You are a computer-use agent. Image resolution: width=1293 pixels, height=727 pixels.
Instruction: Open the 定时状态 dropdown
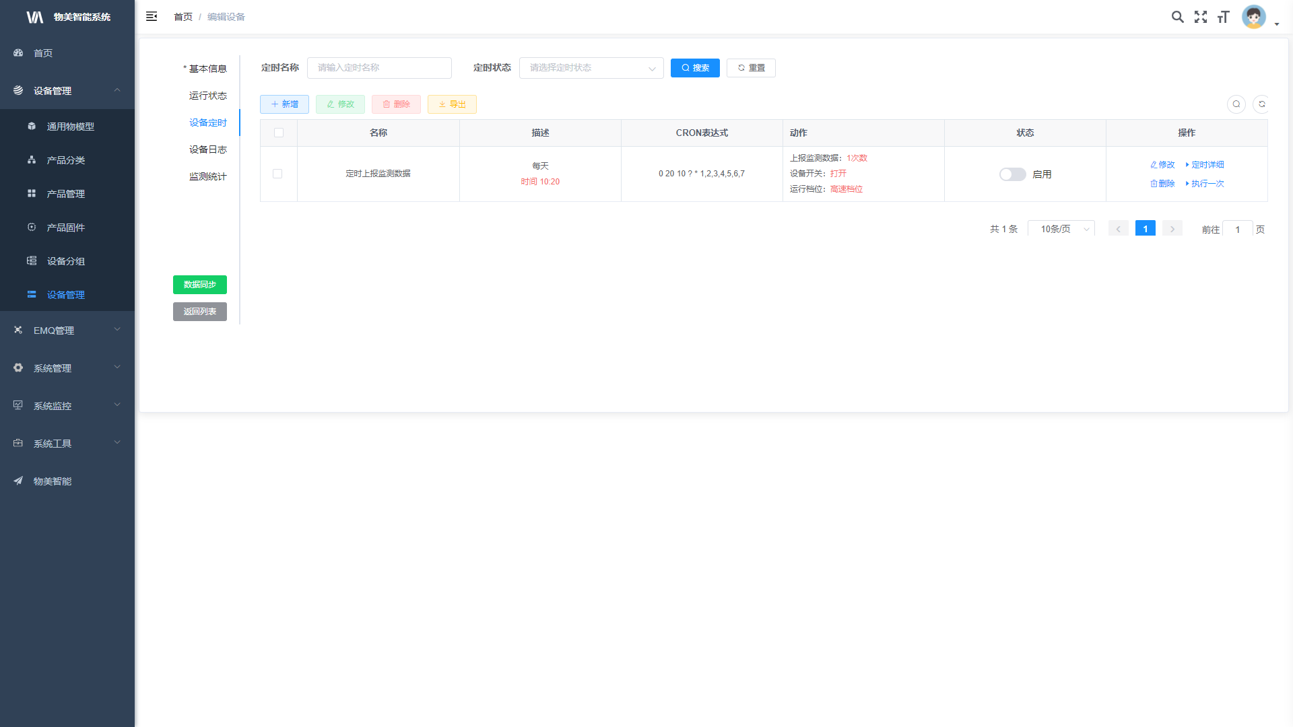tap(591, 68)
